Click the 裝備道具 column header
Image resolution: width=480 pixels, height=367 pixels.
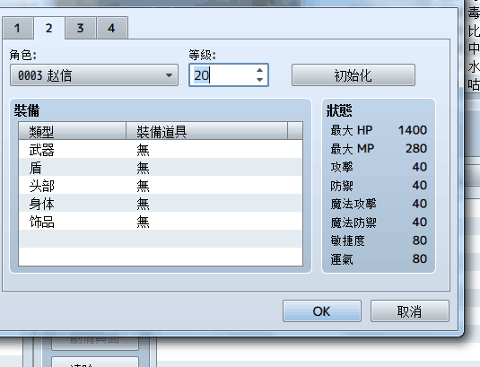(207, 132)
